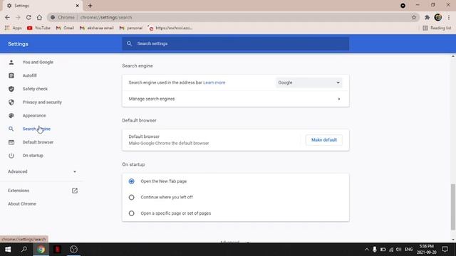The image size is (456, 256).
Task: Open the volume control in tray
Action: [x=399, y=250]
